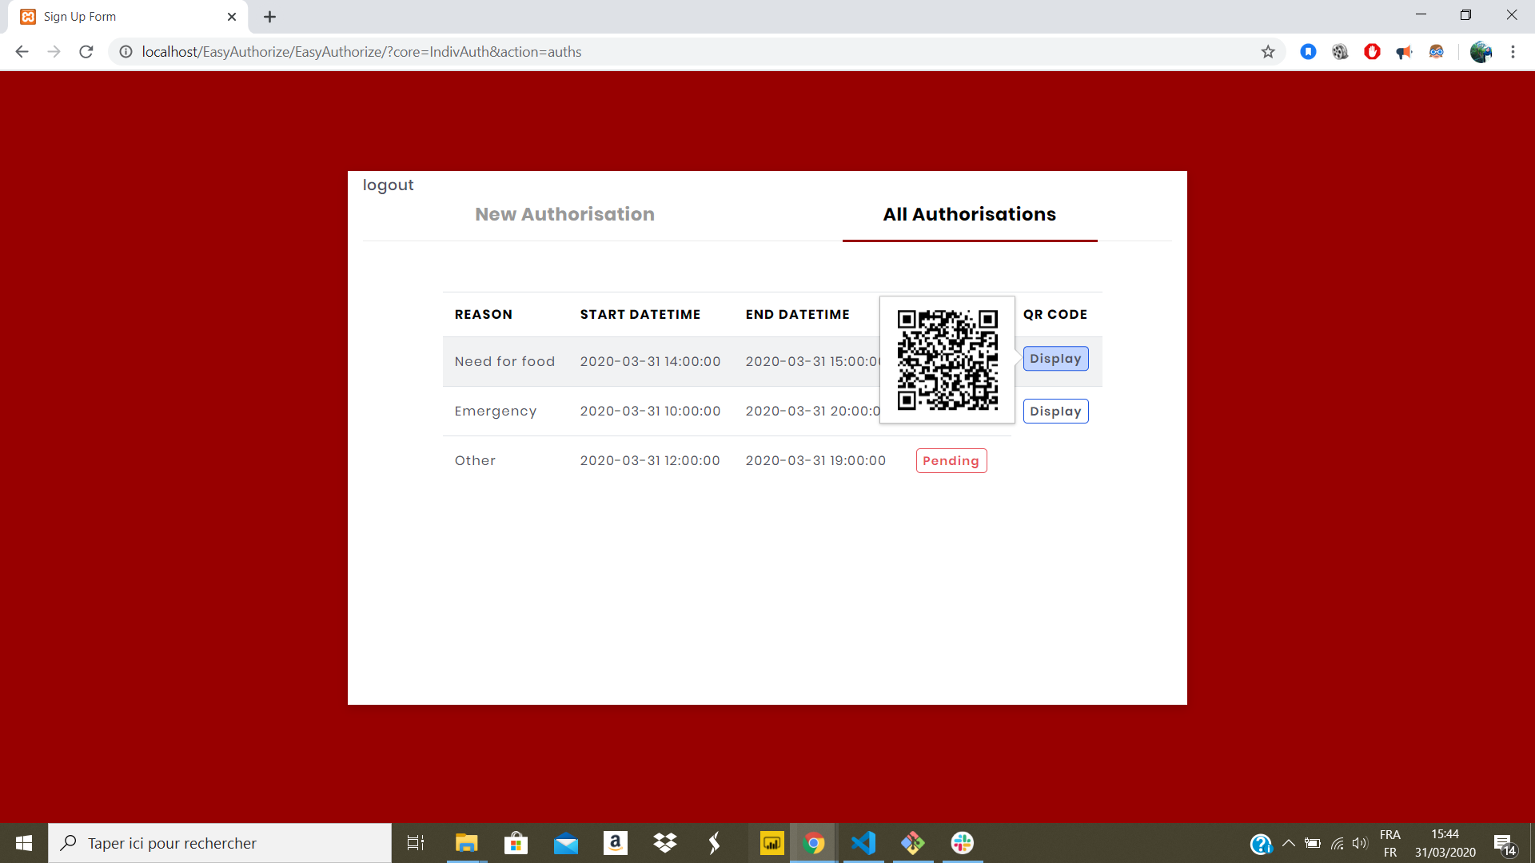Close the Sign Up Form tab
The height and width of the screenshot is (863, 1535).
[232, 17]
